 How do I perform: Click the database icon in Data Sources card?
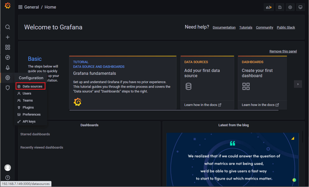[189, 86]
